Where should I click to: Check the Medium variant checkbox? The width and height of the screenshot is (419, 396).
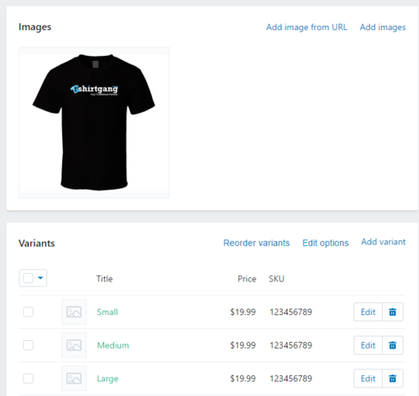point(28,345)
